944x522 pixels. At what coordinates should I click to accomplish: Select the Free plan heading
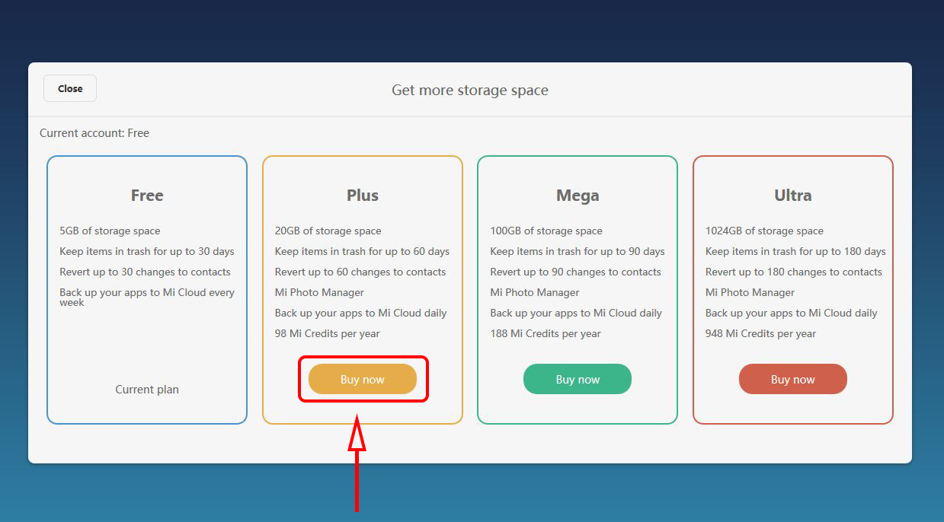[x=147, y=196]
